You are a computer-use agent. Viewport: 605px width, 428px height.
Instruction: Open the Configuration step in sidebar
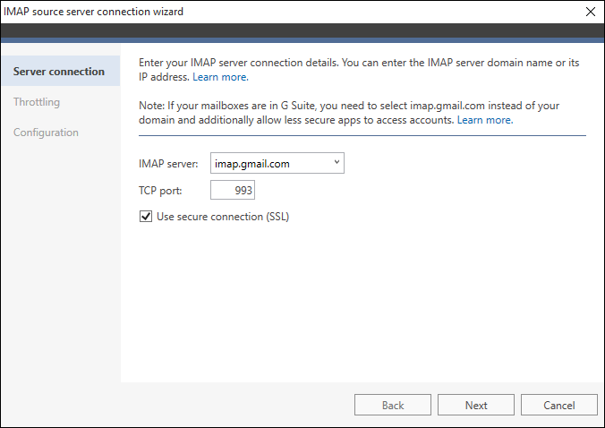tap(46, 133)
